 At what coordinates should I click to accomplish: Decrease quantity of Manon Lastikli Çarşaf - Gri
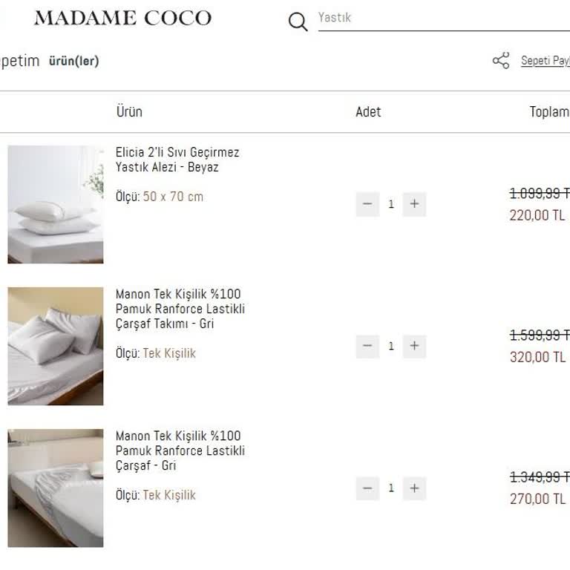point(367,488)
